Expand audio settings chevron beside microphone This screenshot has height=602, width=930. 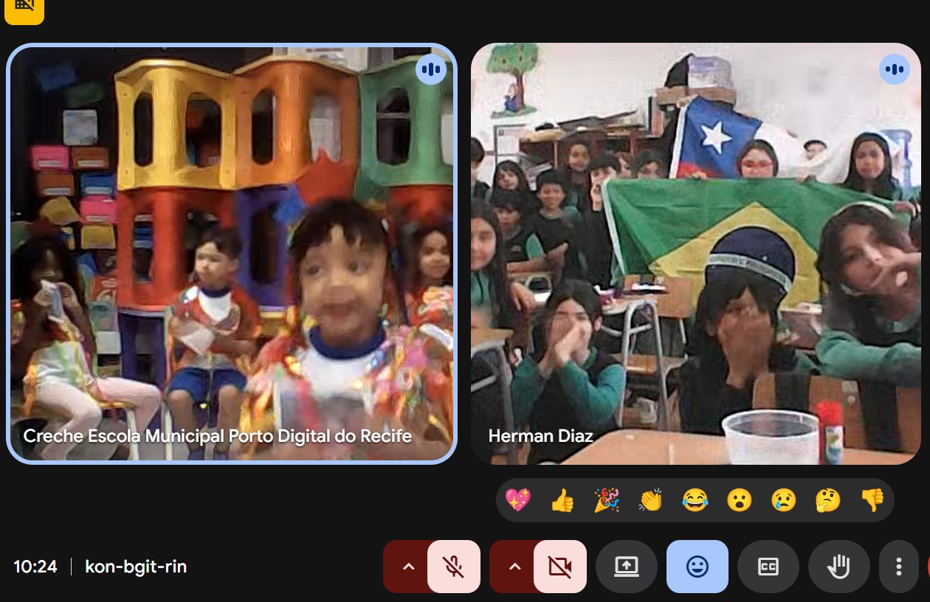(x=408, y=567)
